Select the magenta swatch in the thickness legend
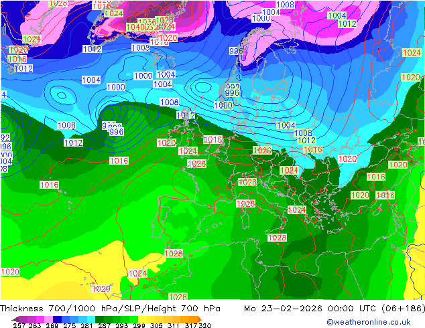 coord(40,319)
